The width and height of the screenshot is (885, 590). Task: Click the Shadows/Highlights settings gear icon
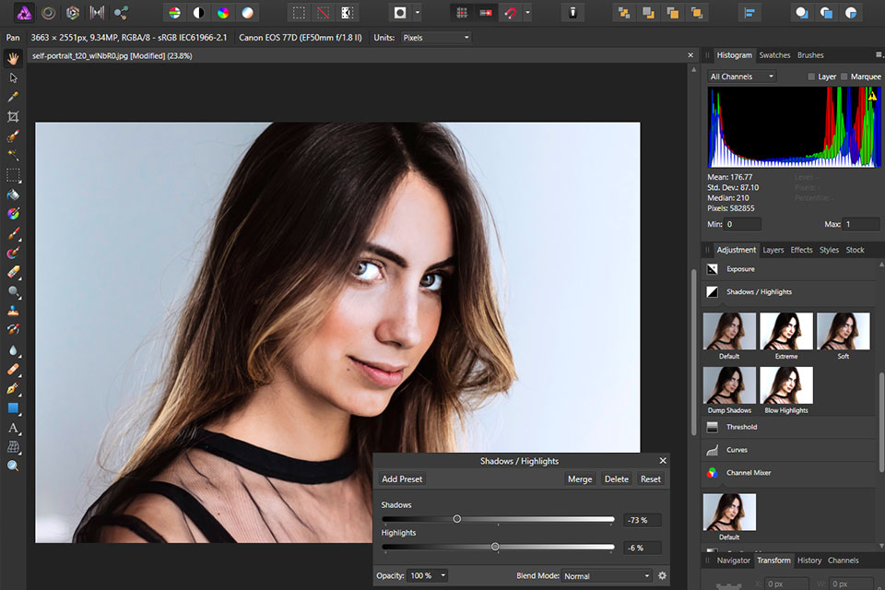click(662, 576)
